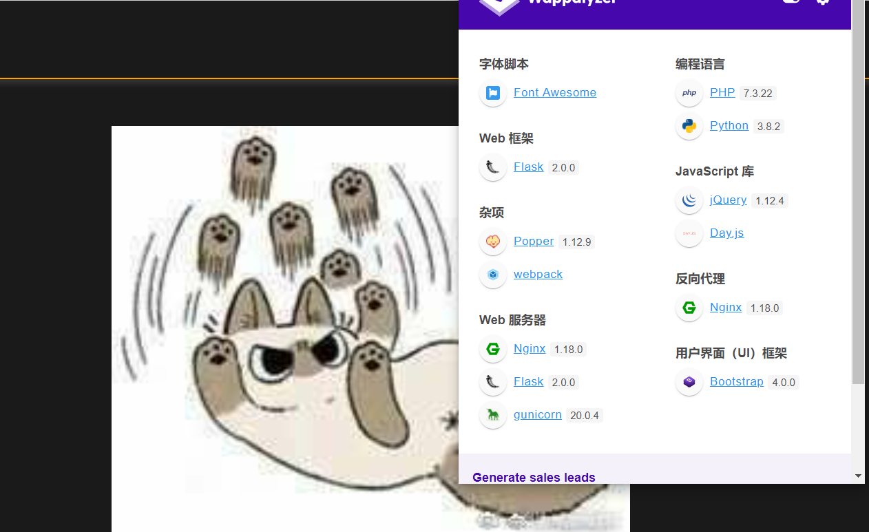
Task: Open the gunicorn link
Action: tap(538, 414)
